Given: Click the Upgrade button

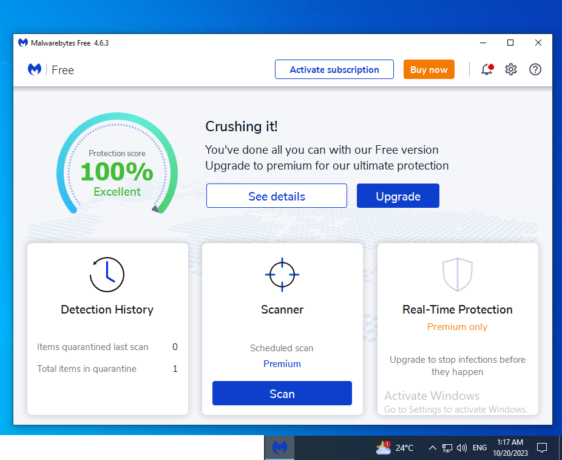Looking at the screenshot, I should 398,196.
